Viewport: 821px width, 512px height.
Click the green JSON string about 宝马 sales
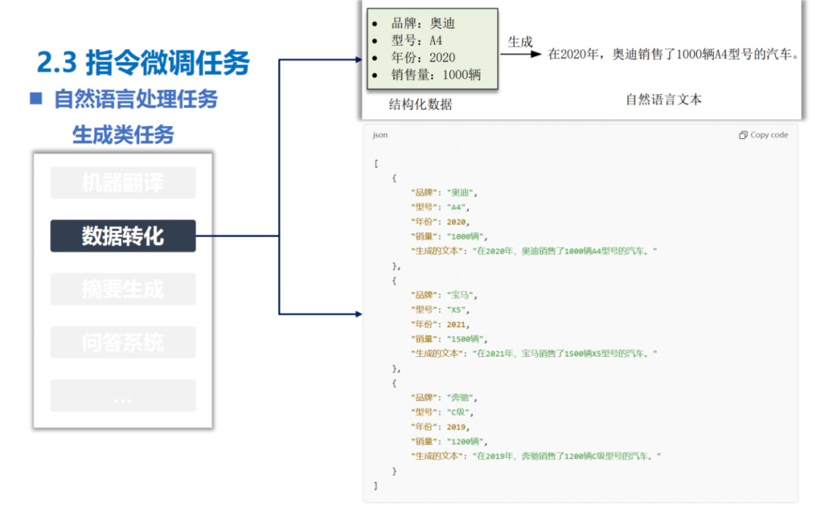tap(564, 353)
